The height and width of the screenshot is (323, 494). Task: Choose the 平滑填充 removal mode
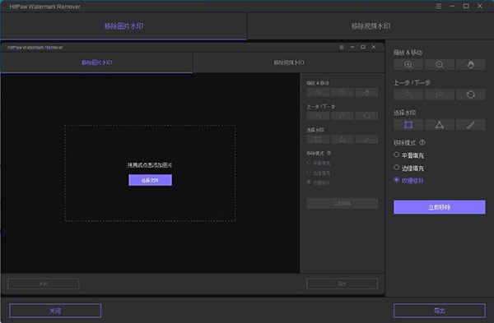click(x=409, y=155)
